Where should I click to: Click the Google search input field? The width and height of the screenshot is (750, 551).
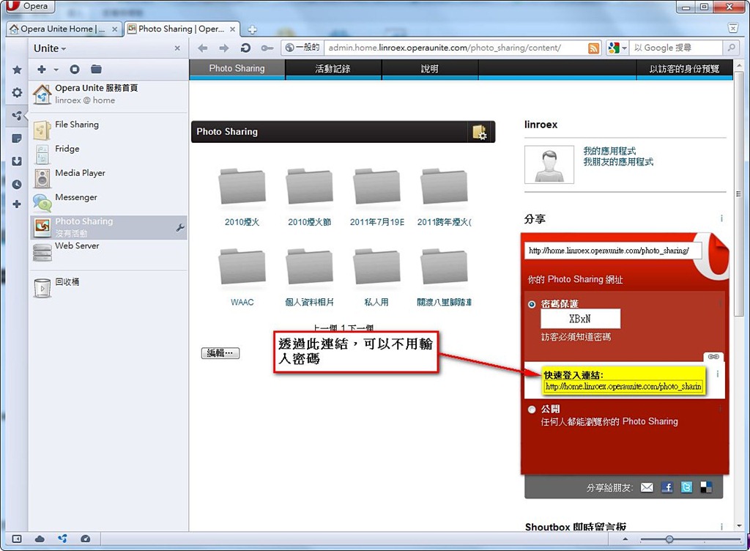coord(676,48)
